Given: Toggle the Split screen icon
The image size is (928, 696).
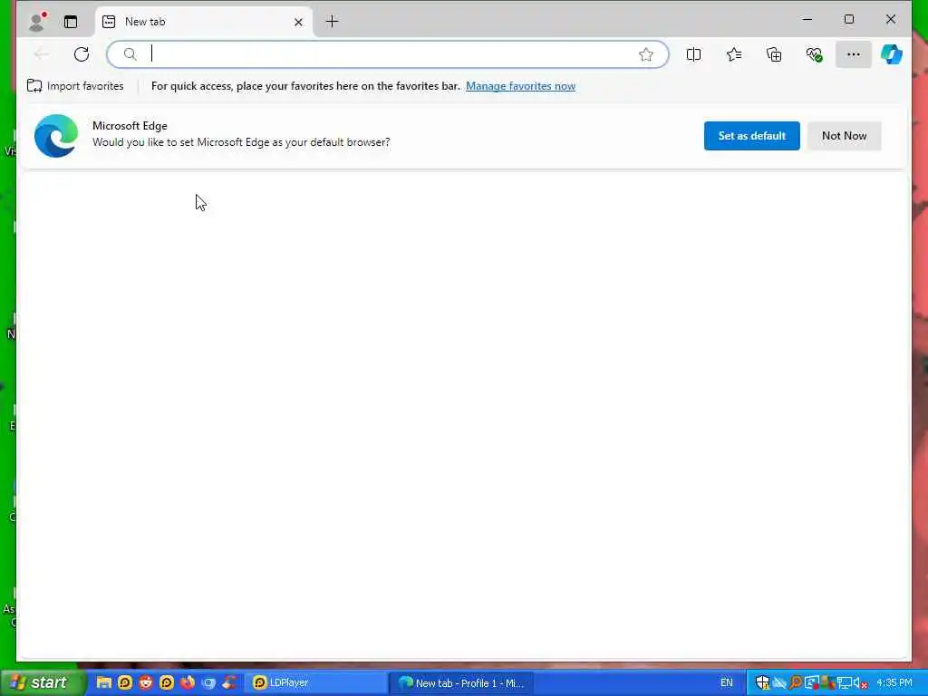Looking at the screenshot, I should click(693, 54).
